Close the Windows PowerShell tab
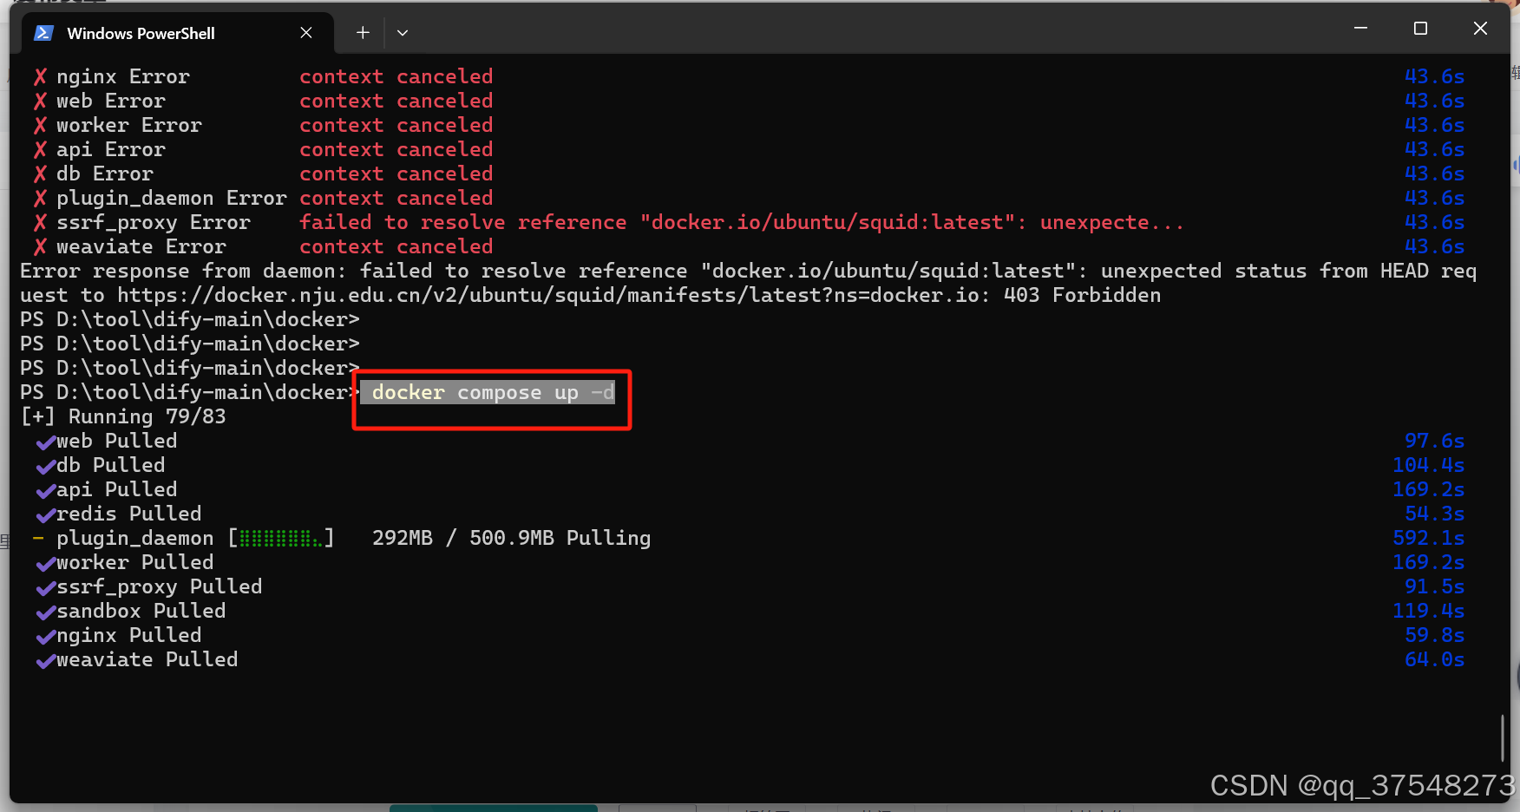 pyautogui.click(x=306, y=32)
